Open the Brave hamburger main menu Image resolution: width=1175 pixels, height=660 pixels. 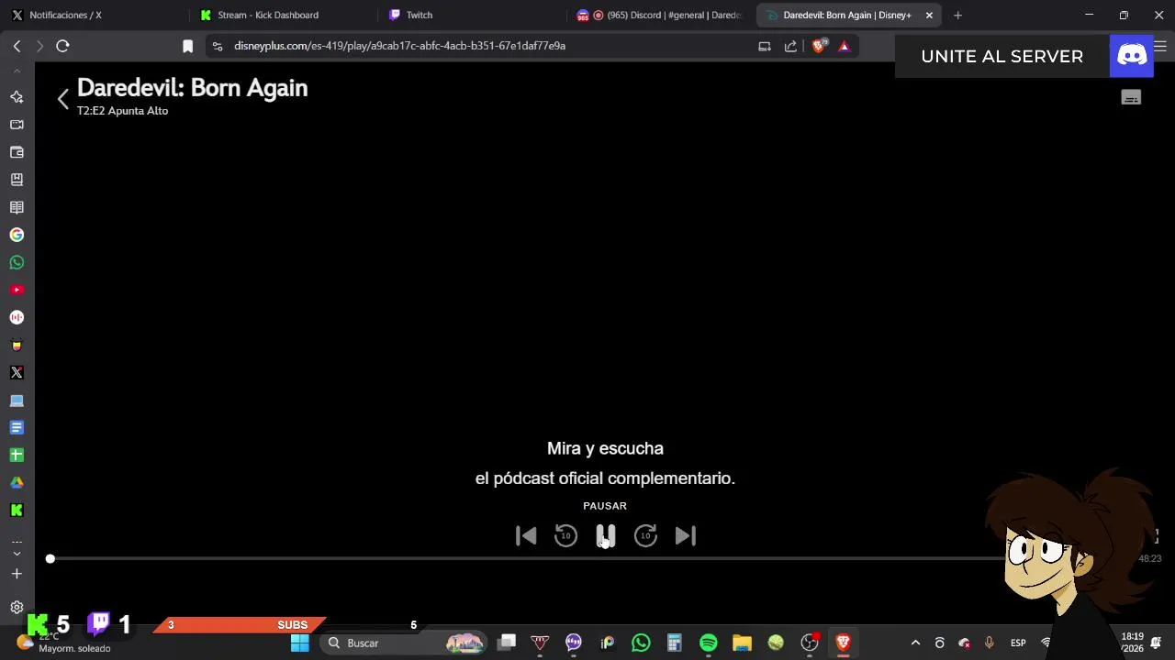pyautogui.click(x=1160, y=46)
